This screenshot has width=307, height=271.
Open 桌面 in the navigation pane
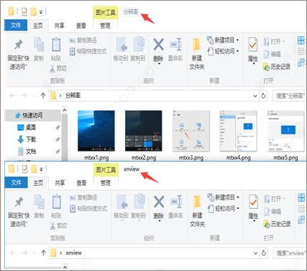pyautogui.click(x=27, y=127)
